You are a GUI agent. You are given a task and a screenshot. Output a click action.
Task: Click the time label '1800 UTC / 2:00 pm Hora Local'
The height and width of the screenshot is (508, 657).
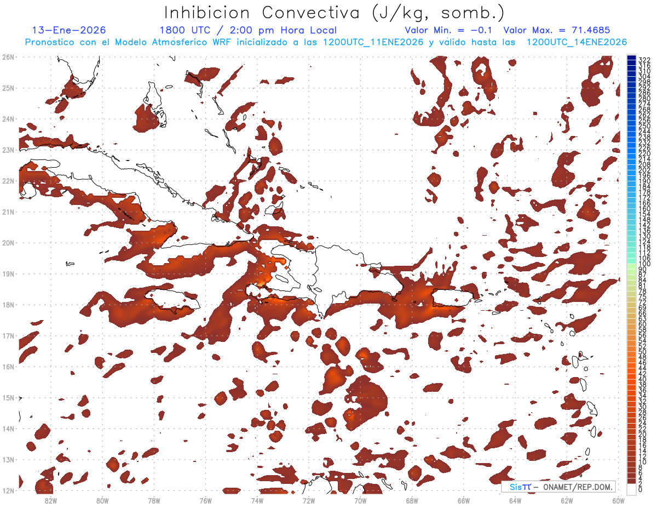(x=248, y=30)
